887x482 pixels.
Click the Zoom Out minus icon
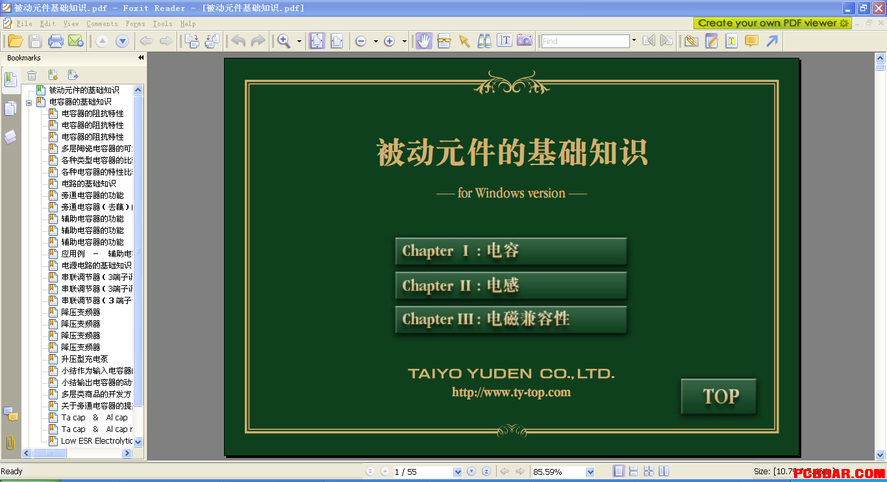coord(361,41)
